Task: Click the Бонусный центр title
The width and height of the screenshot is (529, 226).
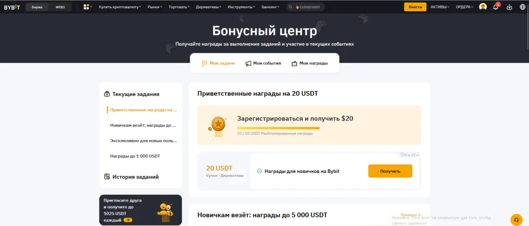Action: [x=264, y=31]
